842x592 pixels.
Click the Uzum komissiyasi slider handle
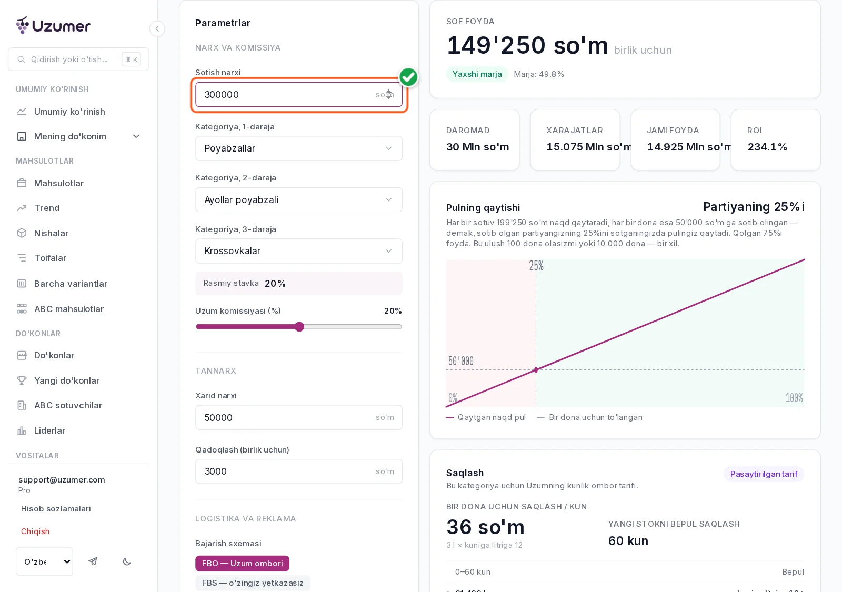[x=299, y=327]
